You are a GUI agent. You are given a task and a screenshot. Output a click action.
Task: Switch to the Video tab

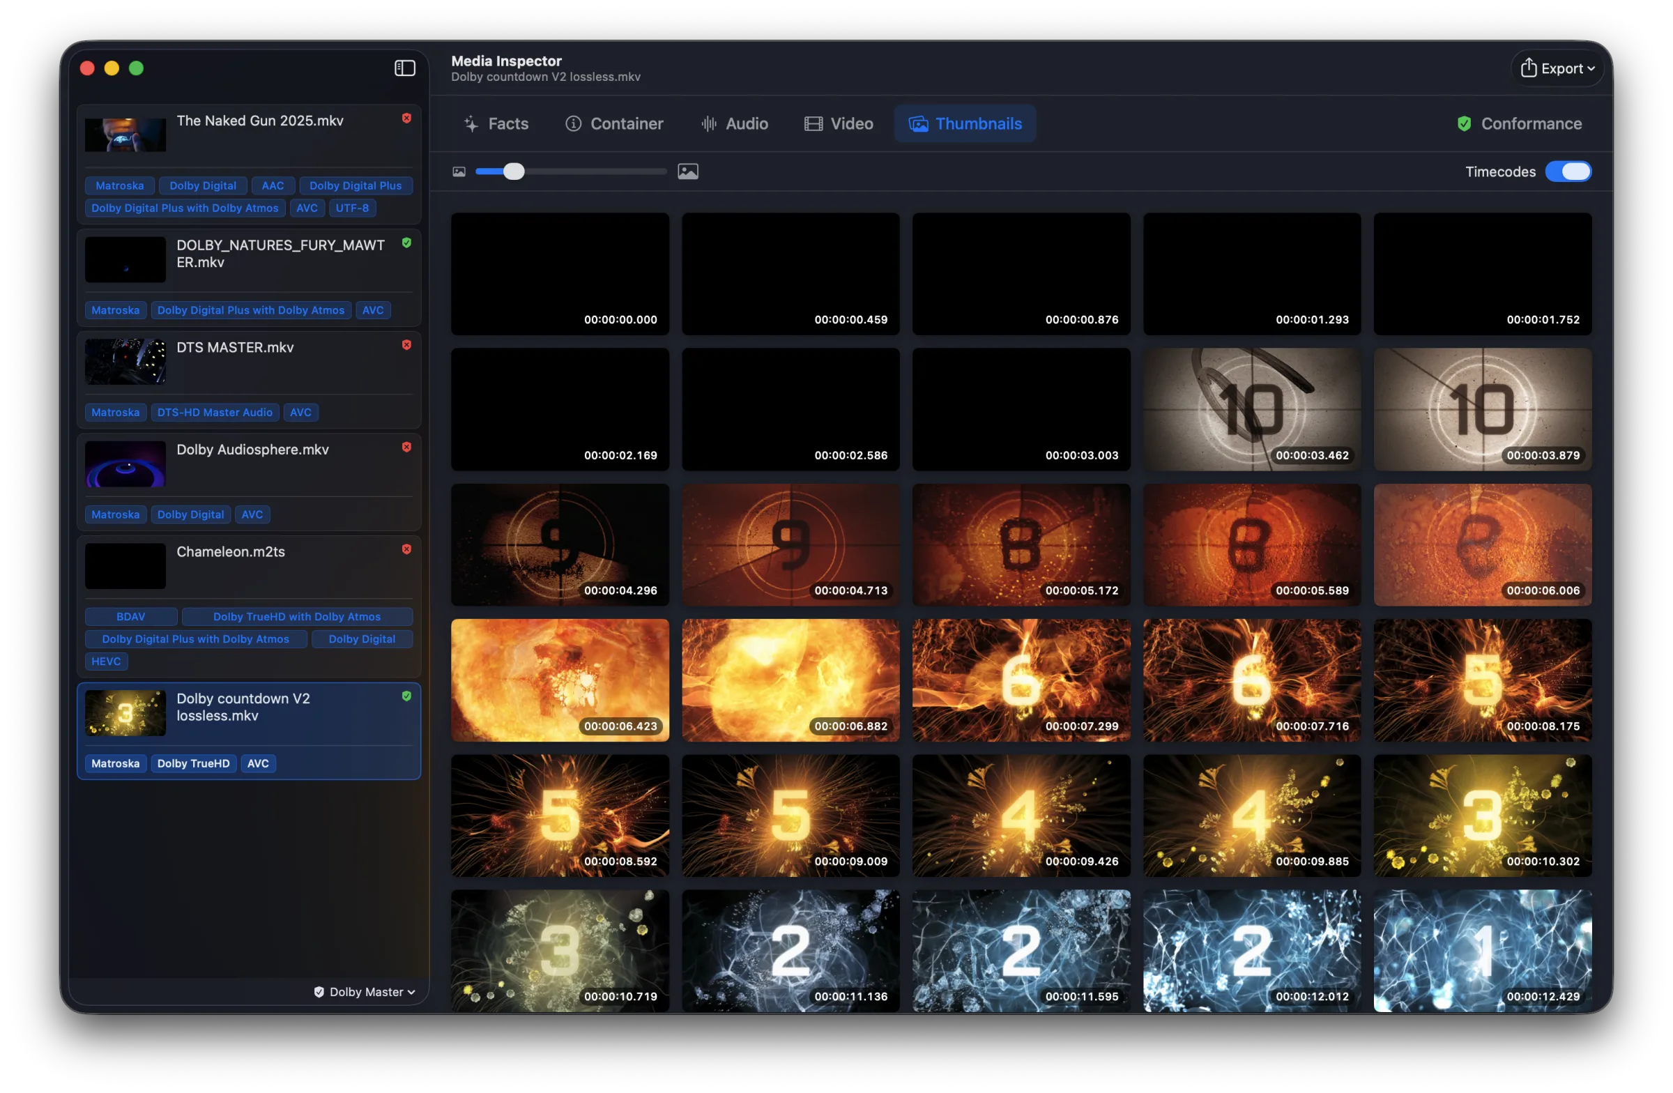coord(839,123)
